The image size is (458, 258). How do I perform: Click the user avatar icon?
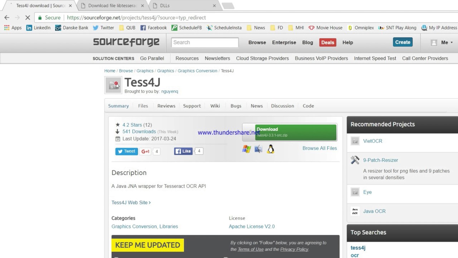tap(434, 43)
